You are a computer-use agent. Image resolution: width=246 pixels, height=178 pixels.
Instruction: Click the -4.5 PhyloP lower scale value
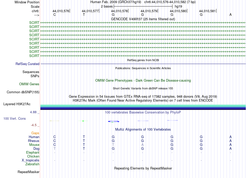click(x=34, y=125)
